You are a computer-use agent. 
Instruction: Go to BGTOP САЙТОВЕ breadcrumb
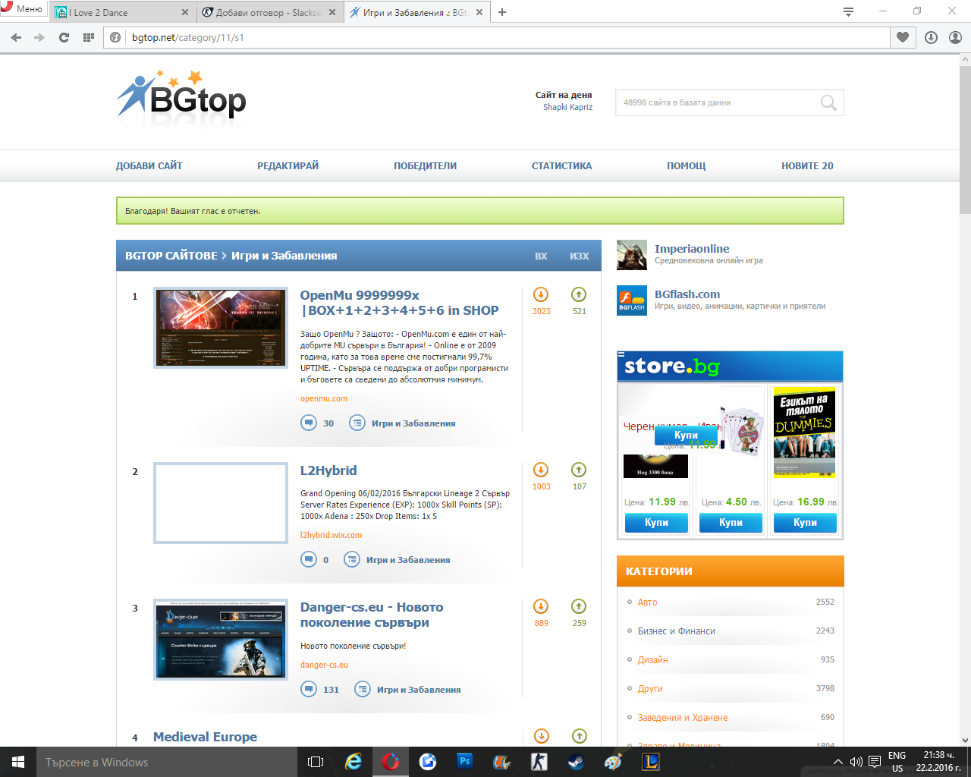[171, 256]
